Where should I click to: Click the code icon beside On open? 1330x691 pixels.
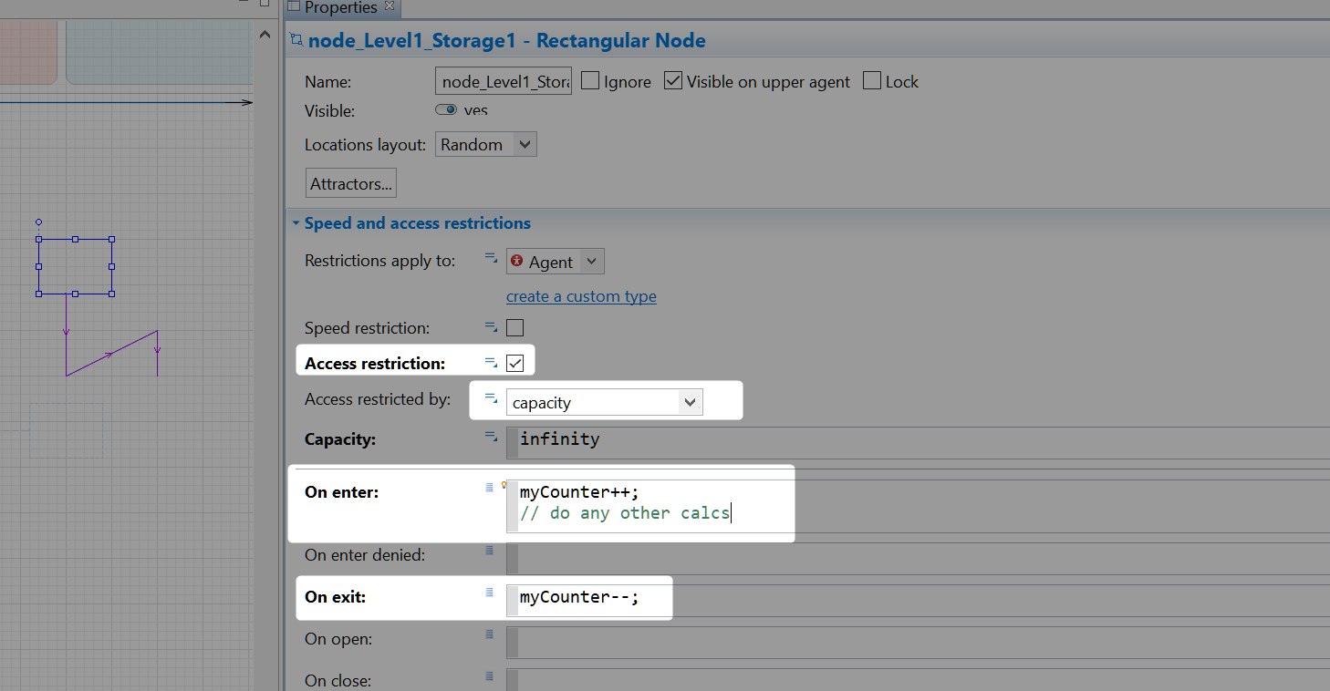point(489,635)
